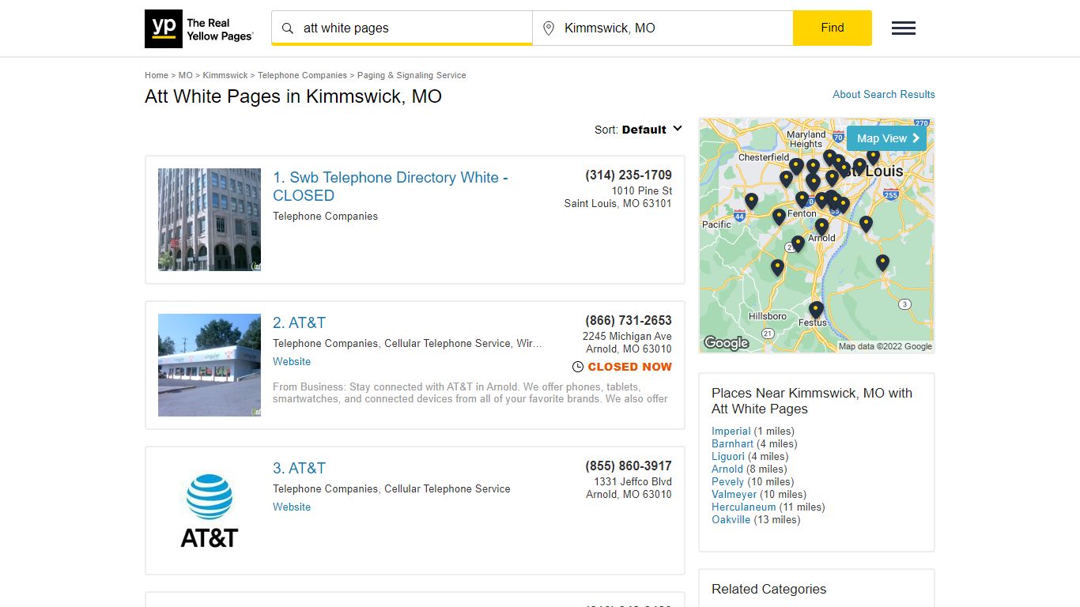This screenshot has width=1080, height=607.
Task: Open the YP Real Yellow Pages logo
Action: [199, 28]
